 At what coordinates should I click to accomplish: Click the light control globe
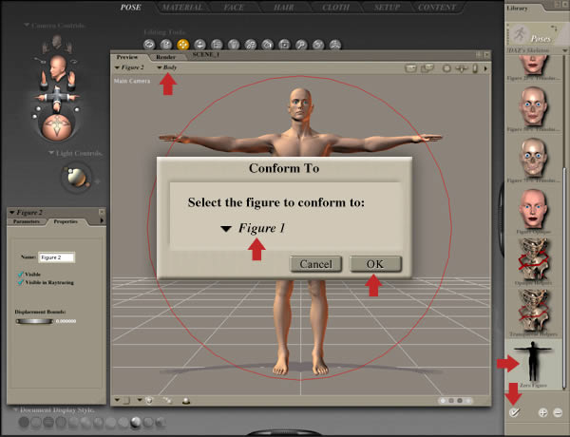coord(76,178)
